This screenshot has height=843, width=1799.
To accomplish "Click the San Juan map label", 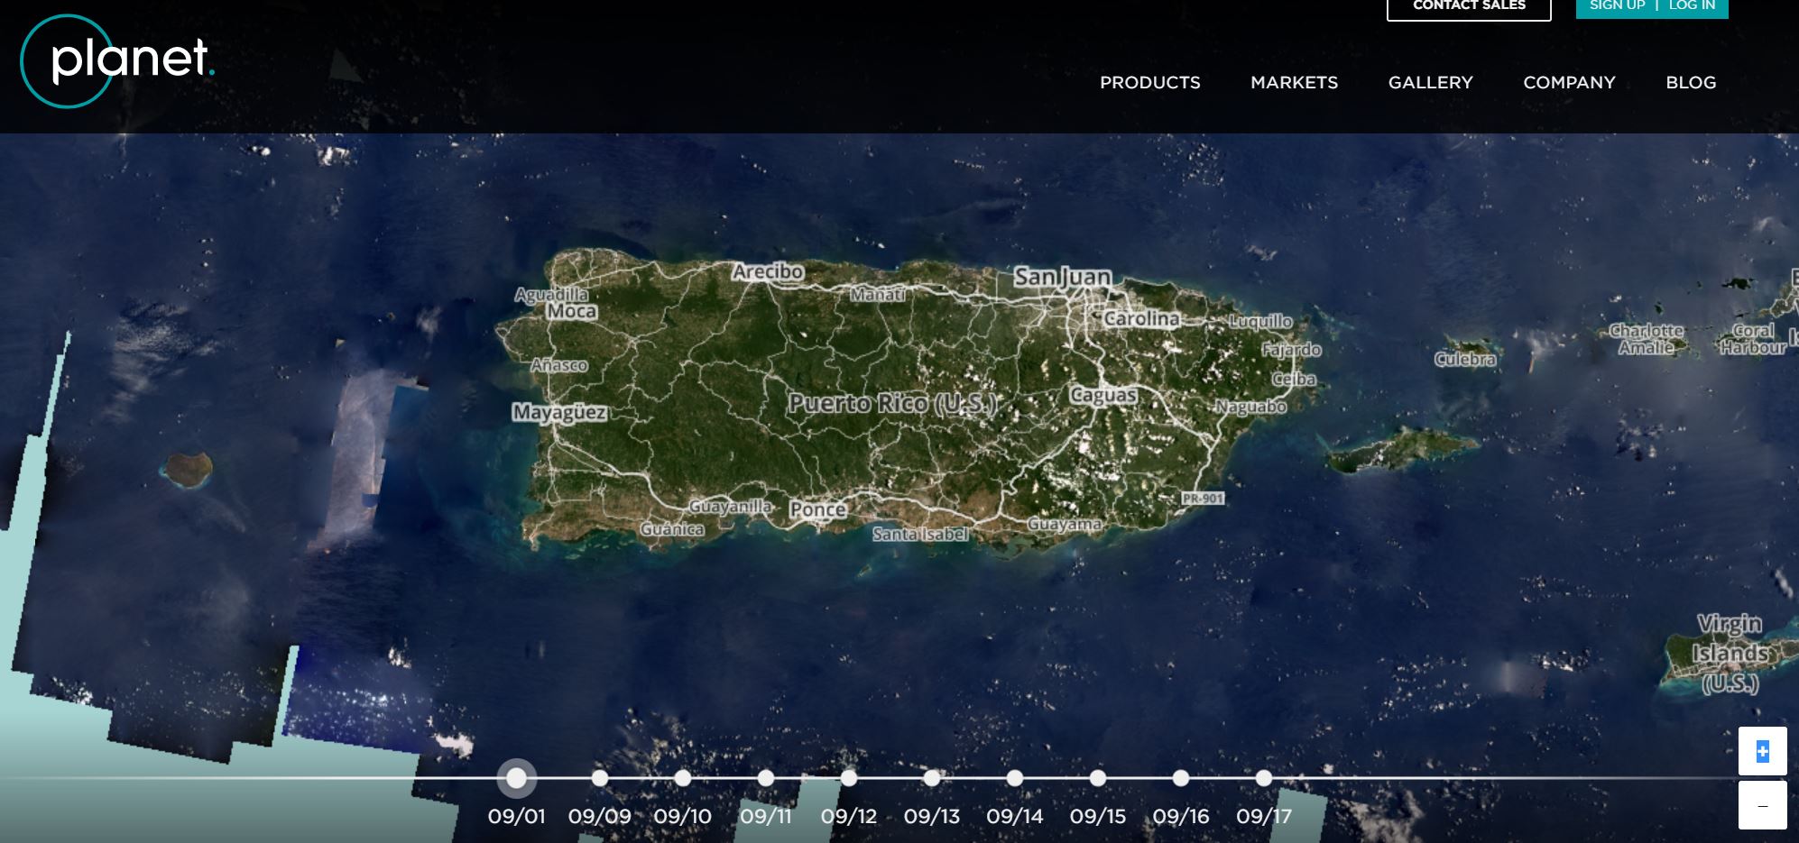I will tap(1062, 277).
